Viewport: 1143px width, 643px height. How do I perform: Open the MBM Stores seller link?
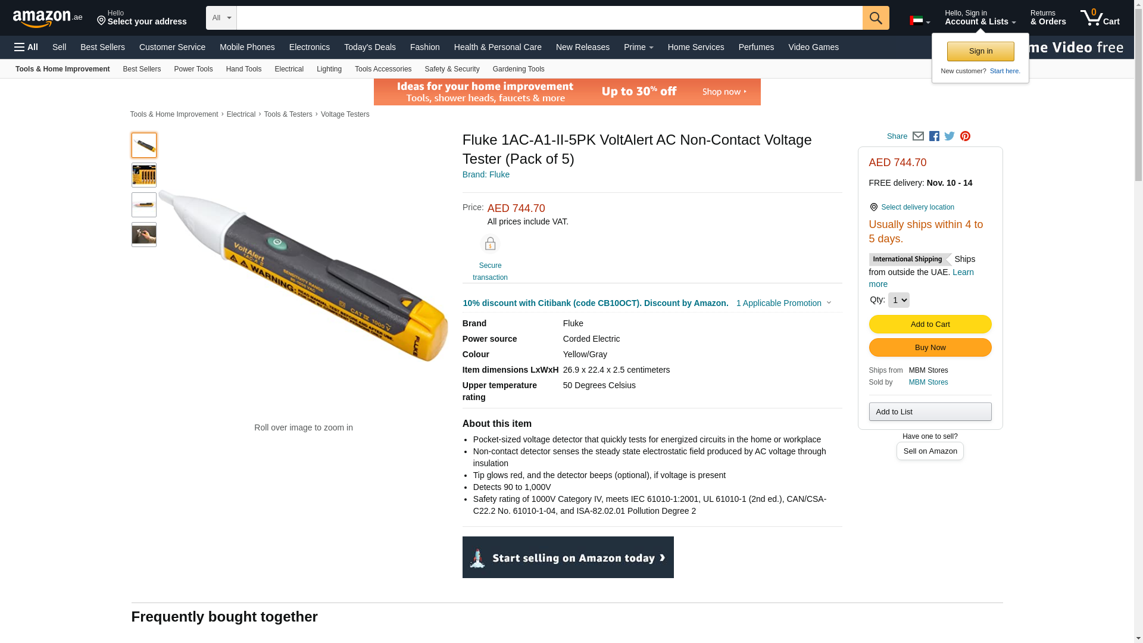coord(928,382)
